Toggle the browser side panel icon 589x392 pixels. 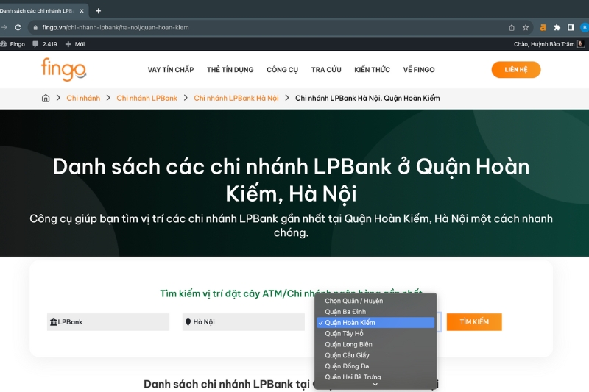click(x=571, y=27)
